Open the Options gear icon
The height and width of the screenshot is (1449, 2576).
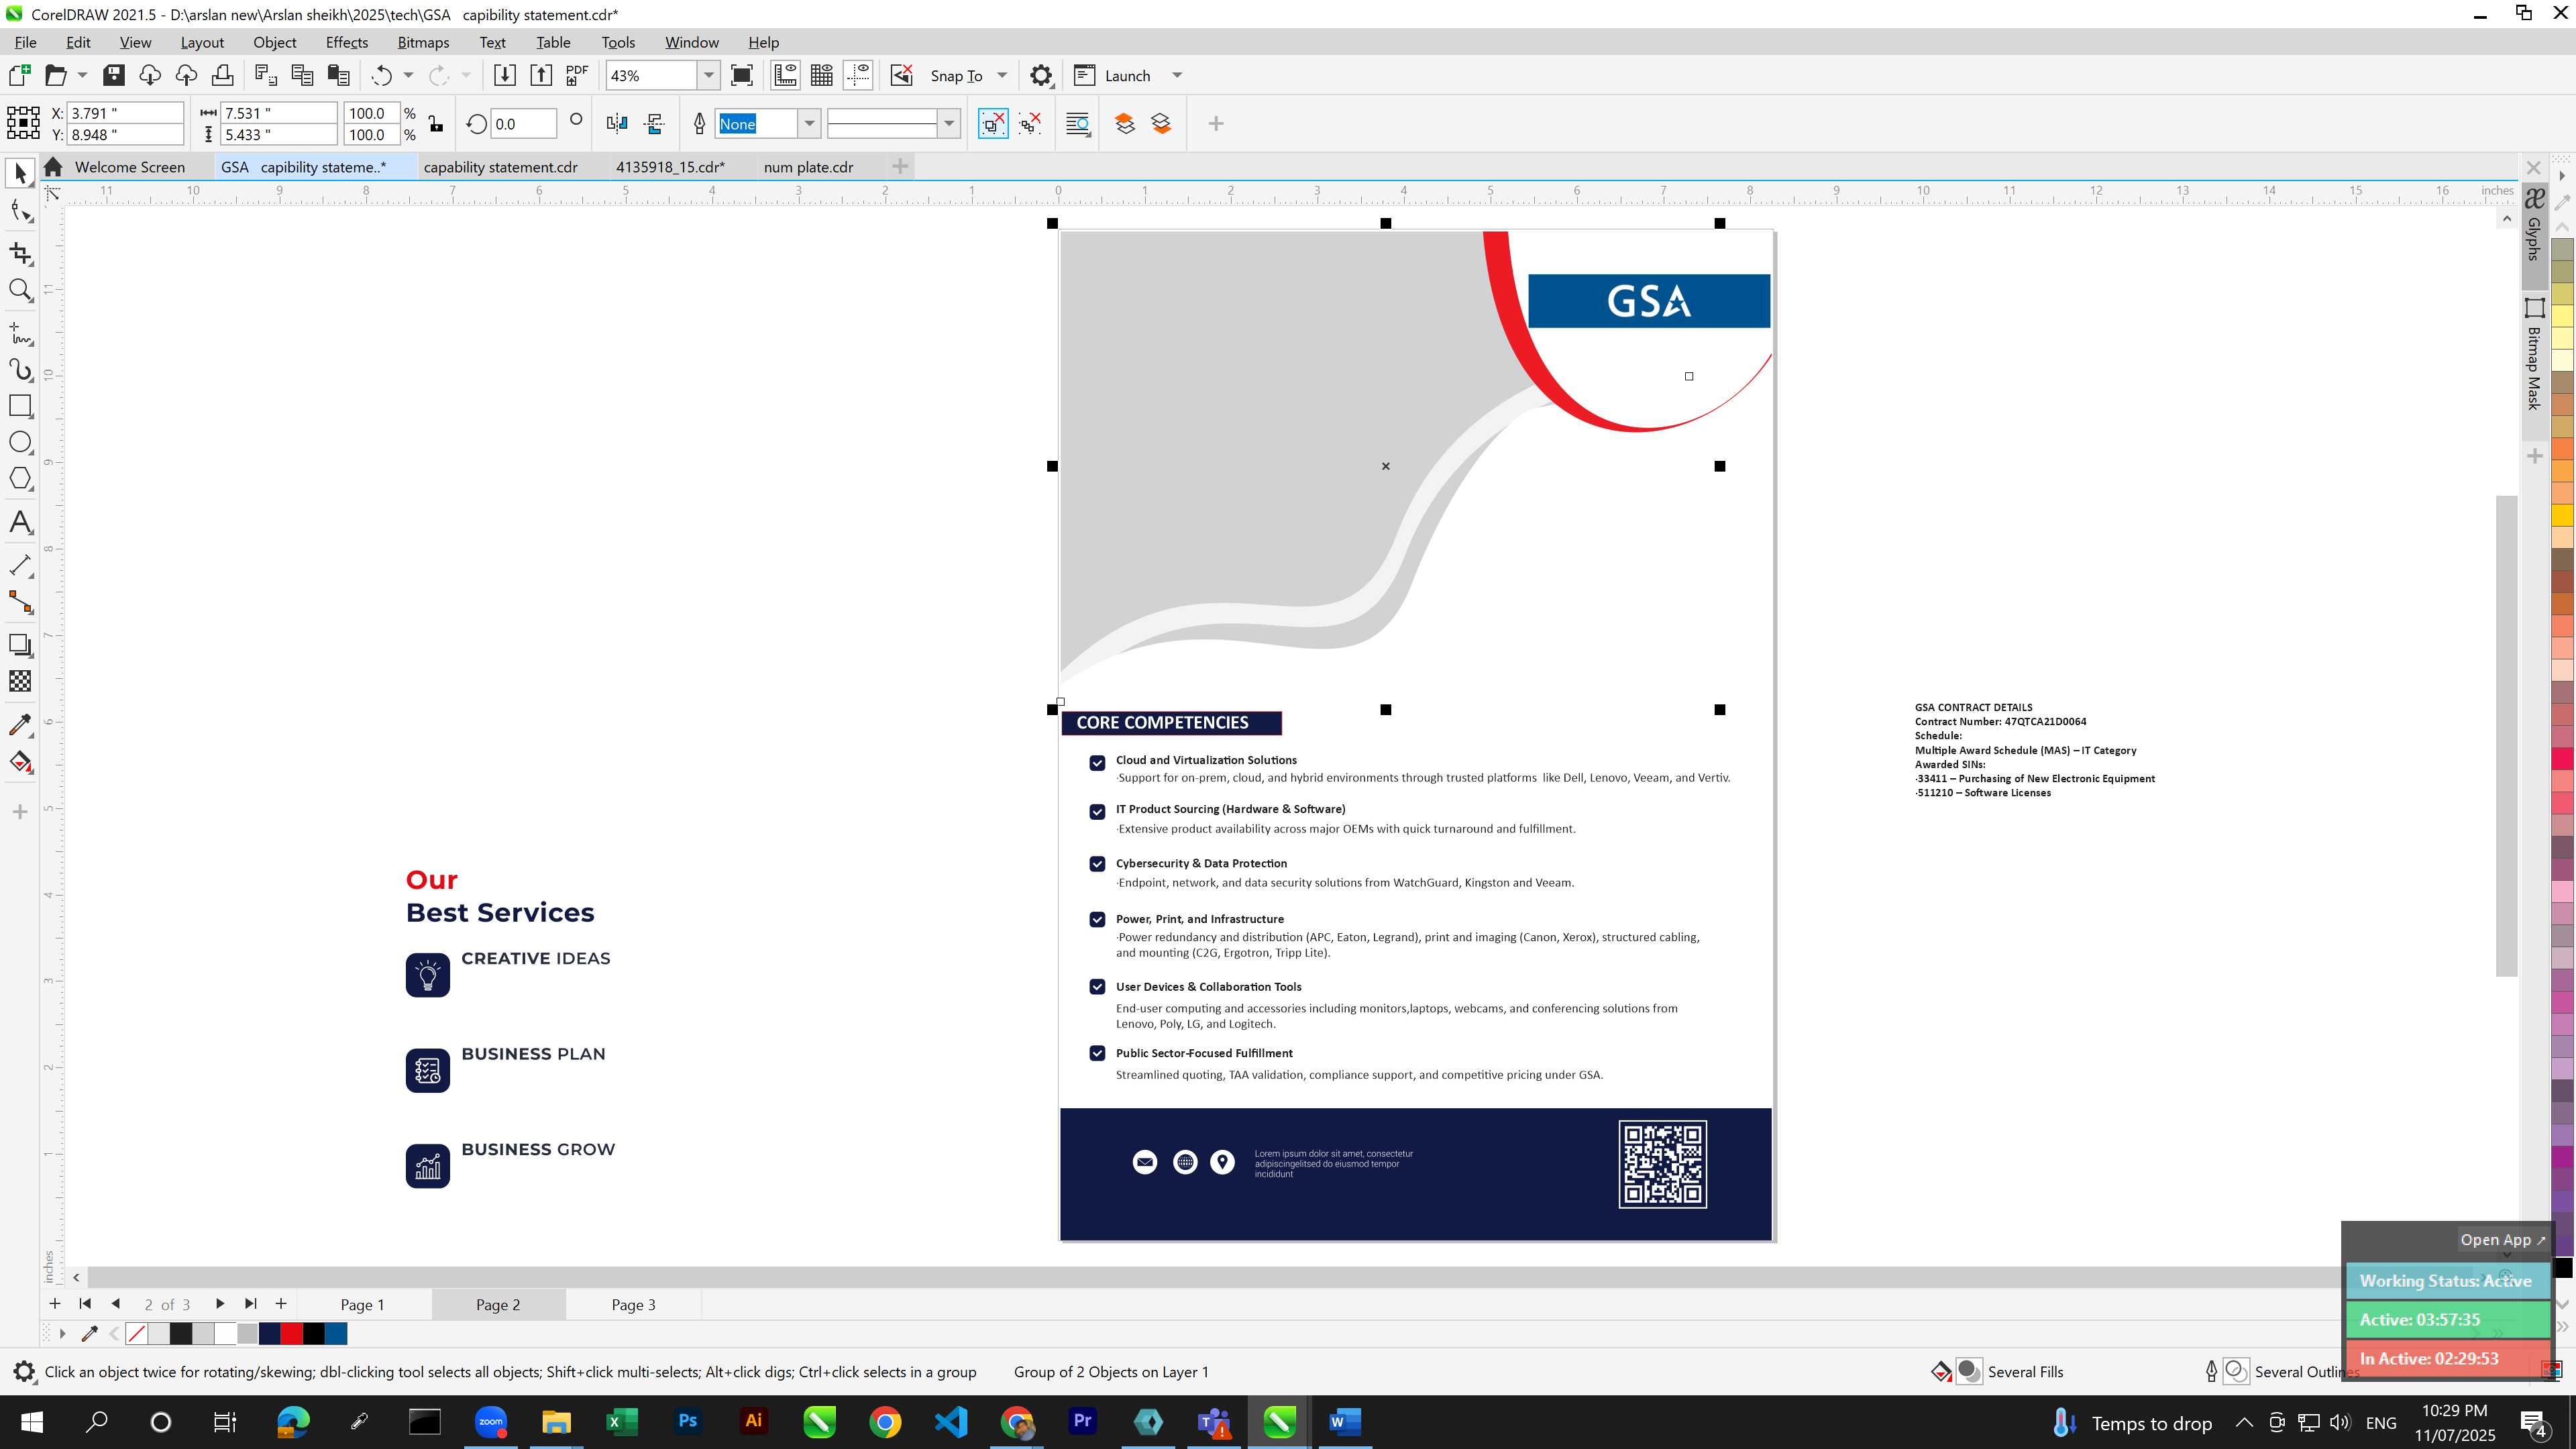(x=1041, y=76)
